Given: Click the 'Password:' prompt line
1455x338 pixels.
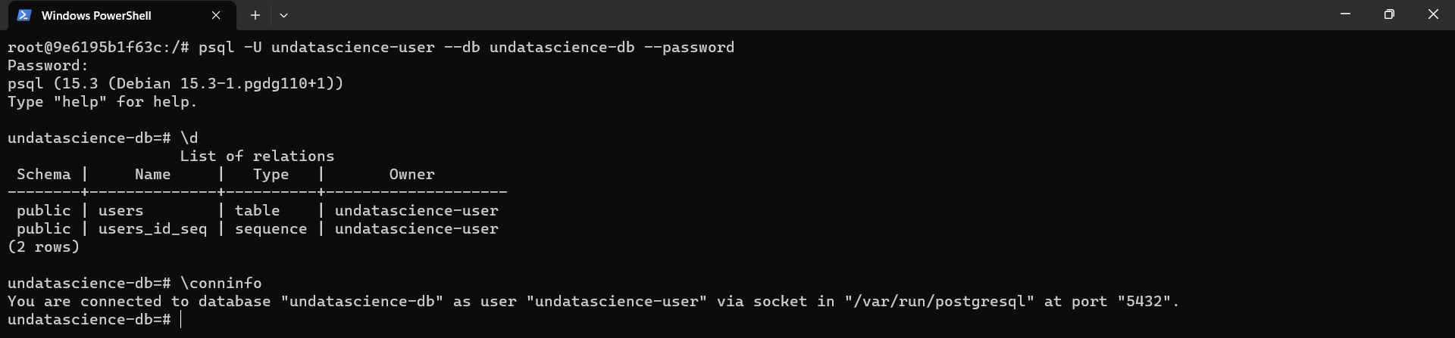Looking at the screenshot, I should click(48, 66).
